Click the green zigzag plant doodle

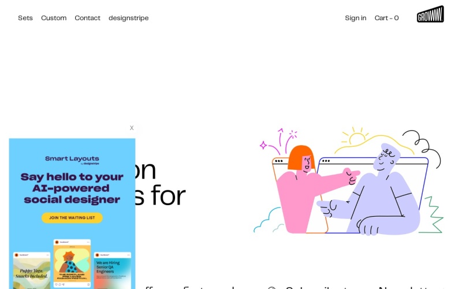pos(431,215)
